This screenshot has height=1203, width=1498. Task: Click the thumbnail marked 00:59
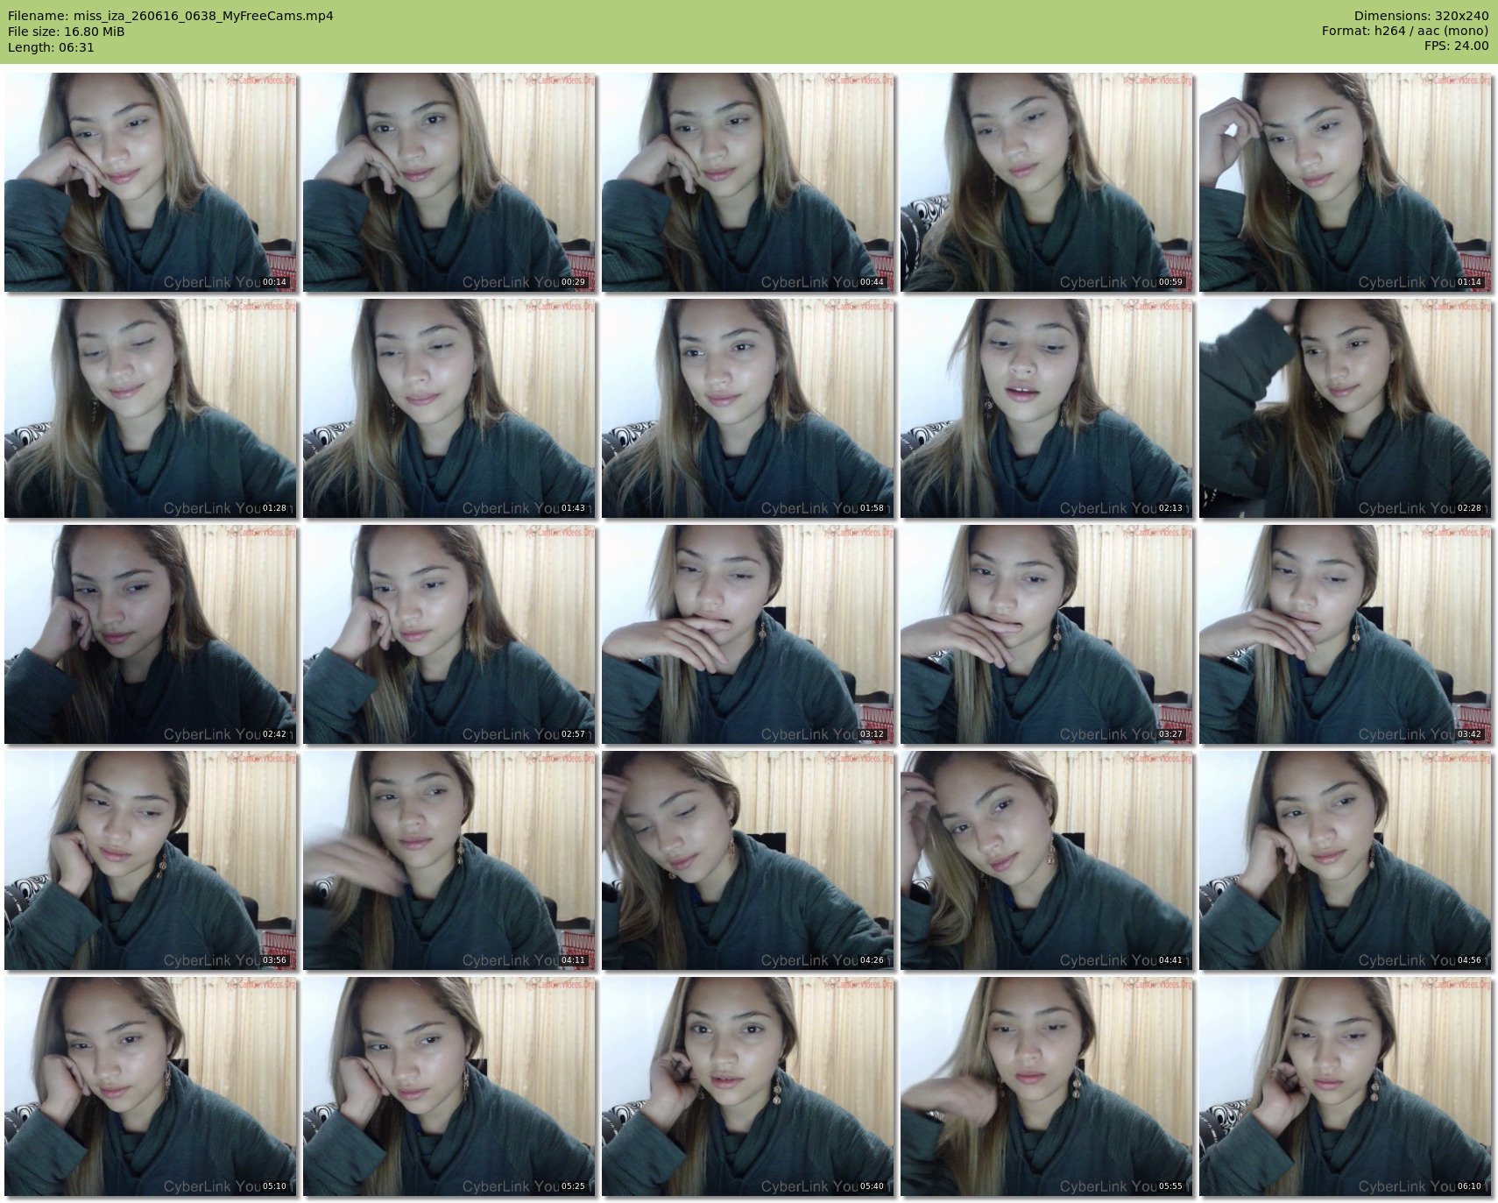coord(1047,182)
